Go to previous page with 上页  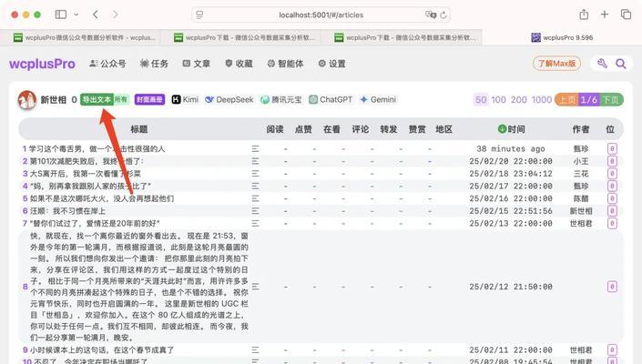click(x=567, y=100)
